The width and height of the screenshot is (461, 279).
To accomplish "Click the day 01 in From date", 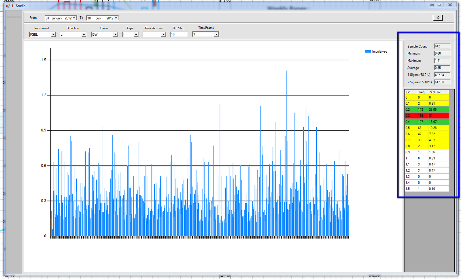I will 47,18.
